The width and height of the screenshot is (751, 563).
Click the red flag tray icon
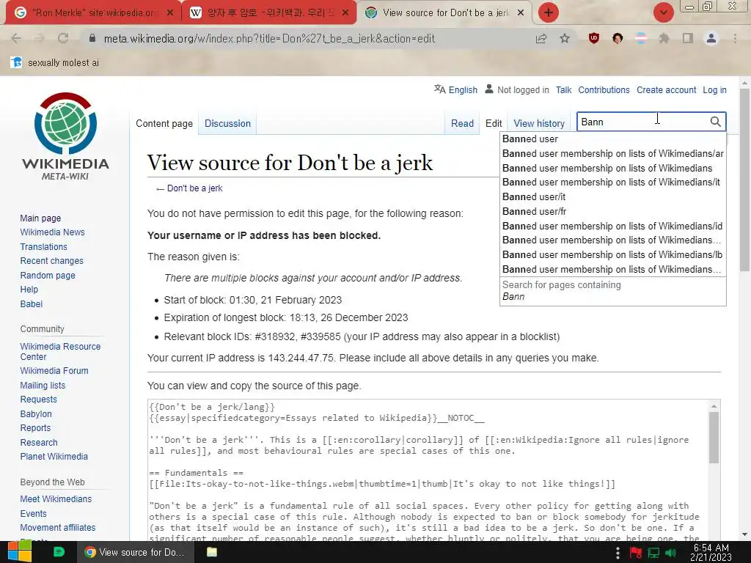pyautogui.click(x=636, y=553)
